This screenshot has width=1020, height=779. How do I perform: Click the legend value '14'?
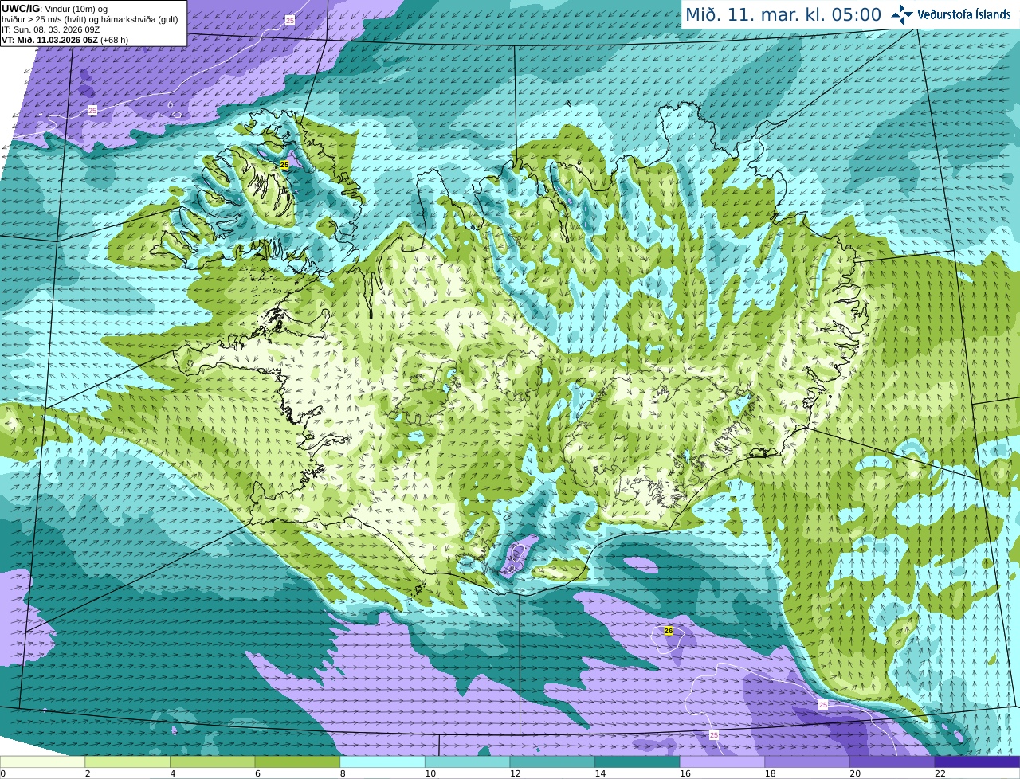pos(600,773)
